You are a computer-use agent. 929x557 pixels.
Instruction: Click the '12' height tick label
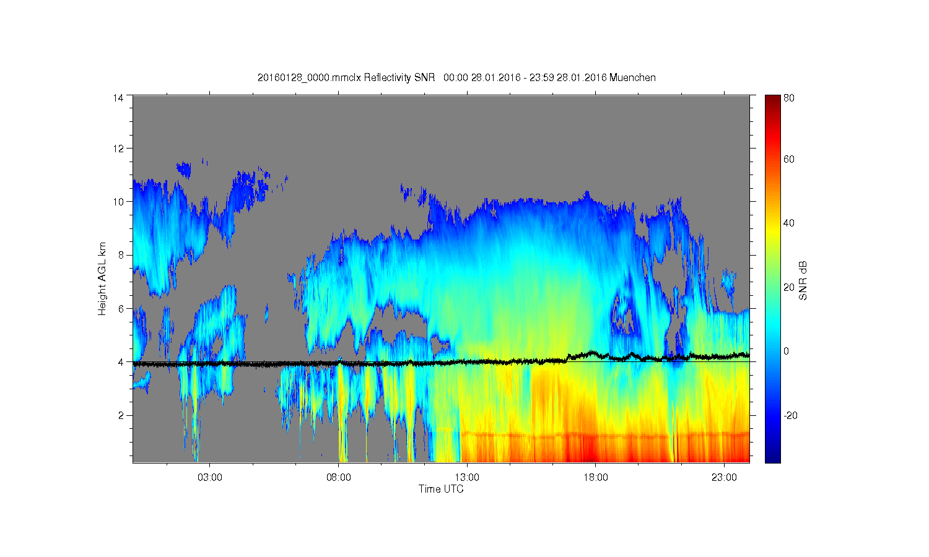point(118,149)
